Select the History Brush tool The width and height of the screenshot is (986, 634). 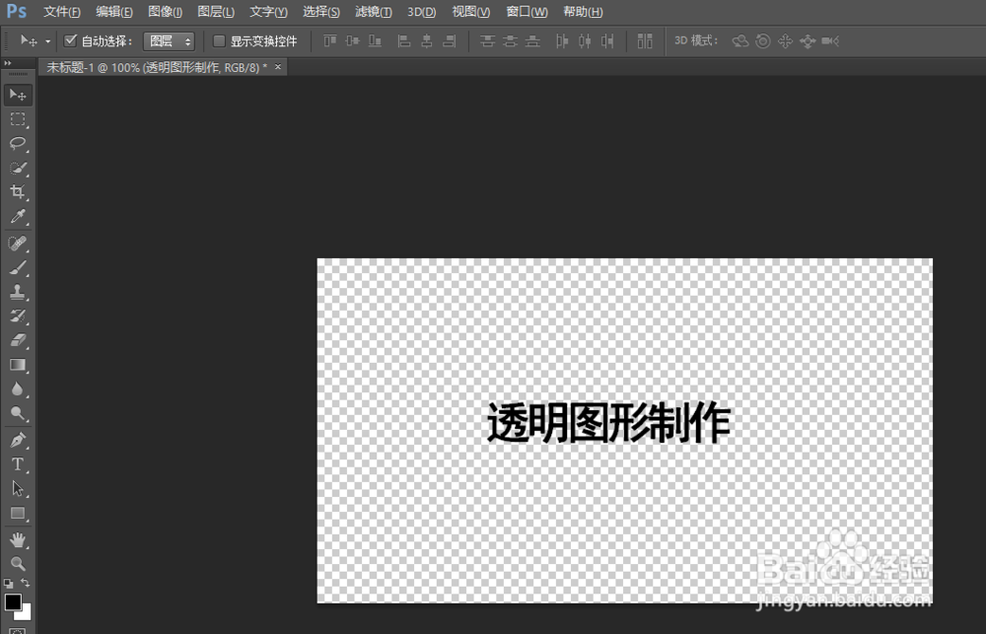[x=18, y=317]
